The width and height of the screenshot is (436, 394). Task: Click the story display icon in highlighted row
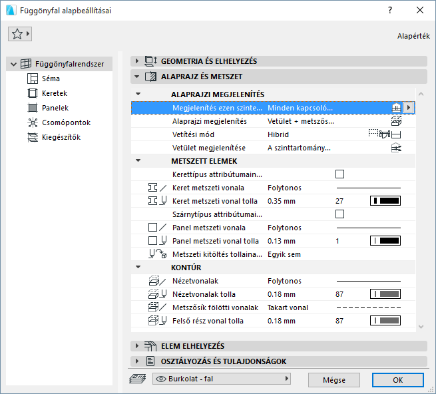pos(396,108)
